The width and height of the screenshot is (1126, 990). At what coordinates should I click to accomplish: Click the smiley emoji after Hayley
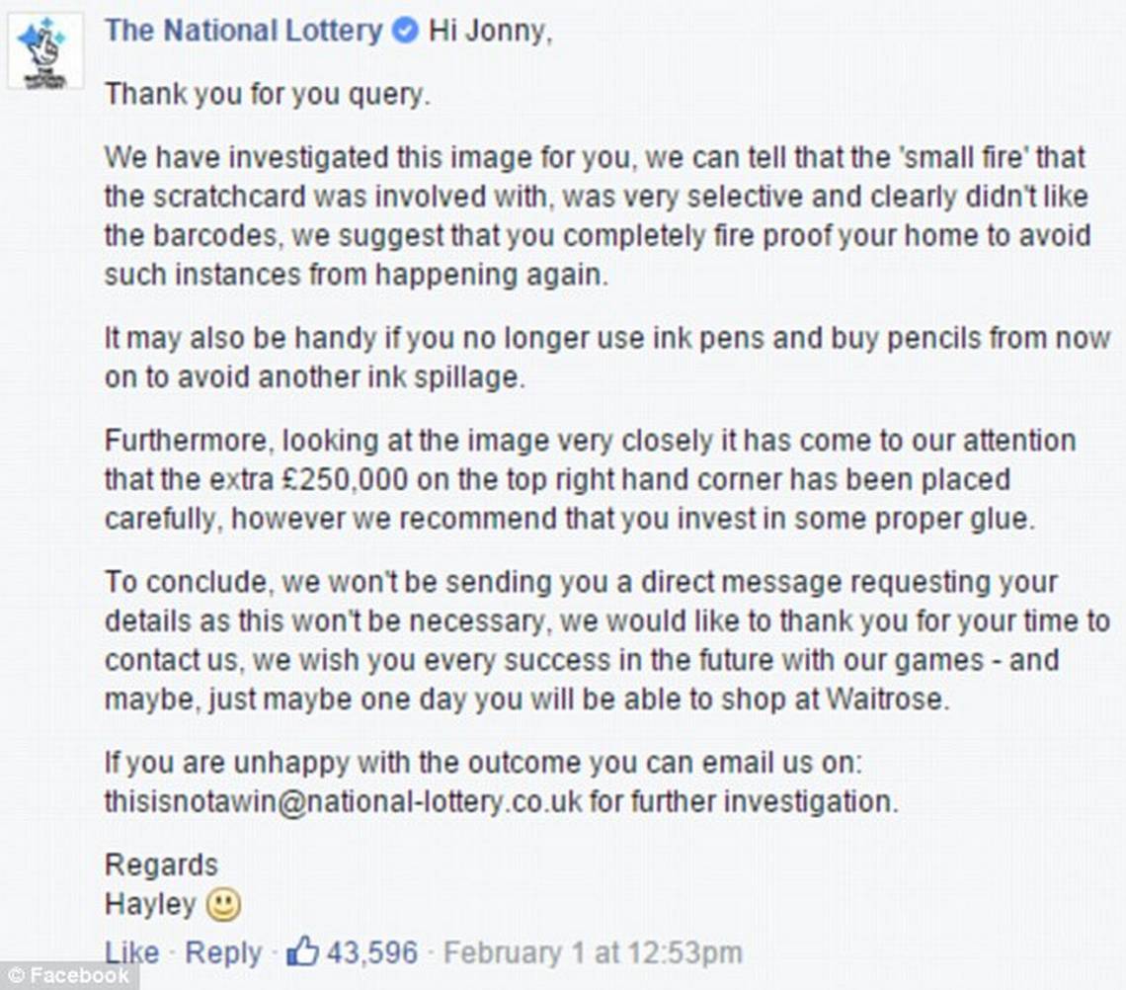pos(223,905)
